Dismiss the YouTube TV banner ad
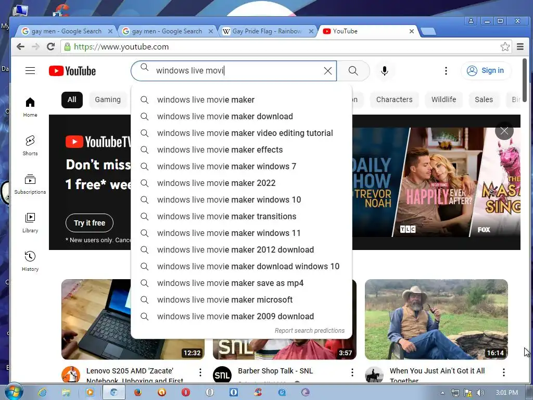This screenshot has width=533, height=400. point(504,131)
